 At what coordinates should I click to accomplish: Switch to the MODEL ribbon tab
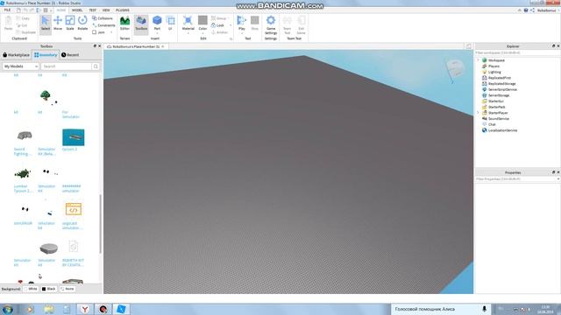[77, 10]
